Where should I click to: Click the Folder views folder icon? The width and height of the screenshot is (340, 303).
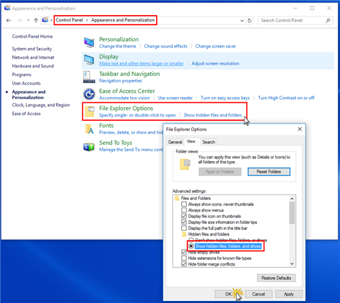pos(185,164)
